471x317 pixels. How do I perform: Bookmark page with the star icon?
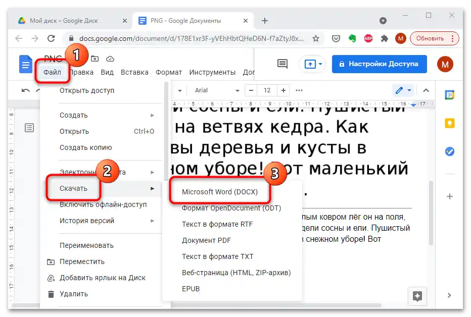[x=315, y=38]
